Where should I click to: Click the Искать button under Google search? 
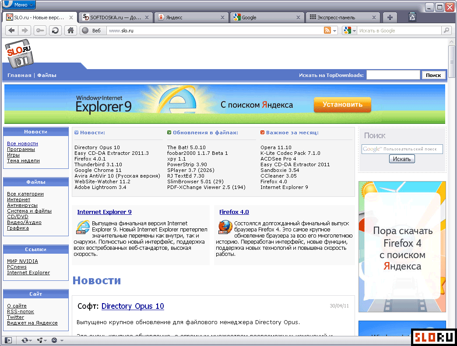pos(401,159)
